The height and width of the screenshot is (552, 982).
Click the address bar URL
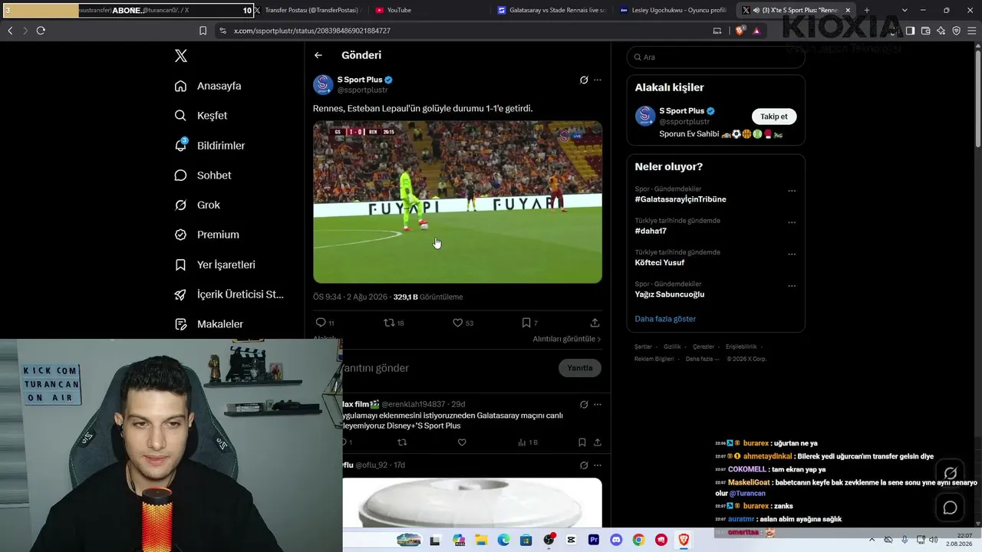coord(312,31)
